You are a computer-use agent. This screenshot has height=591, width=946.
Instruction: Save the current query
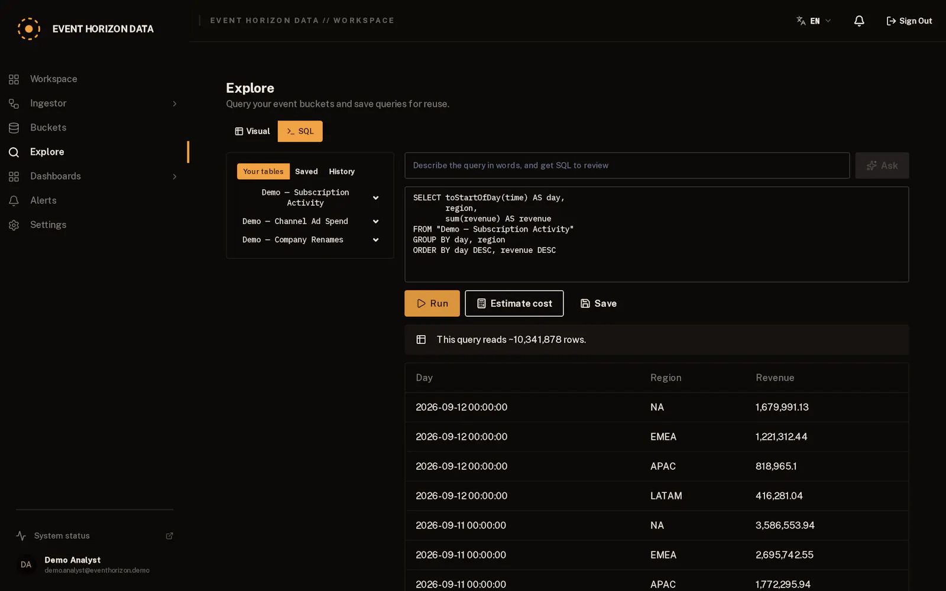(x=598, y=303)
